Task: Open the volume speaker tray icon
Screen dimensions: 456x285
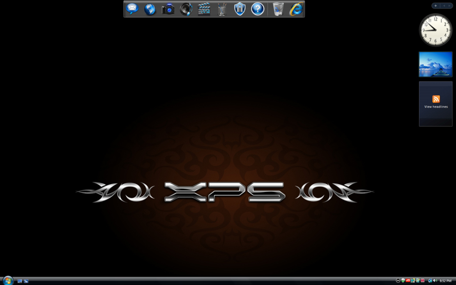Action: pyautogui.click(x=435, y=281)
